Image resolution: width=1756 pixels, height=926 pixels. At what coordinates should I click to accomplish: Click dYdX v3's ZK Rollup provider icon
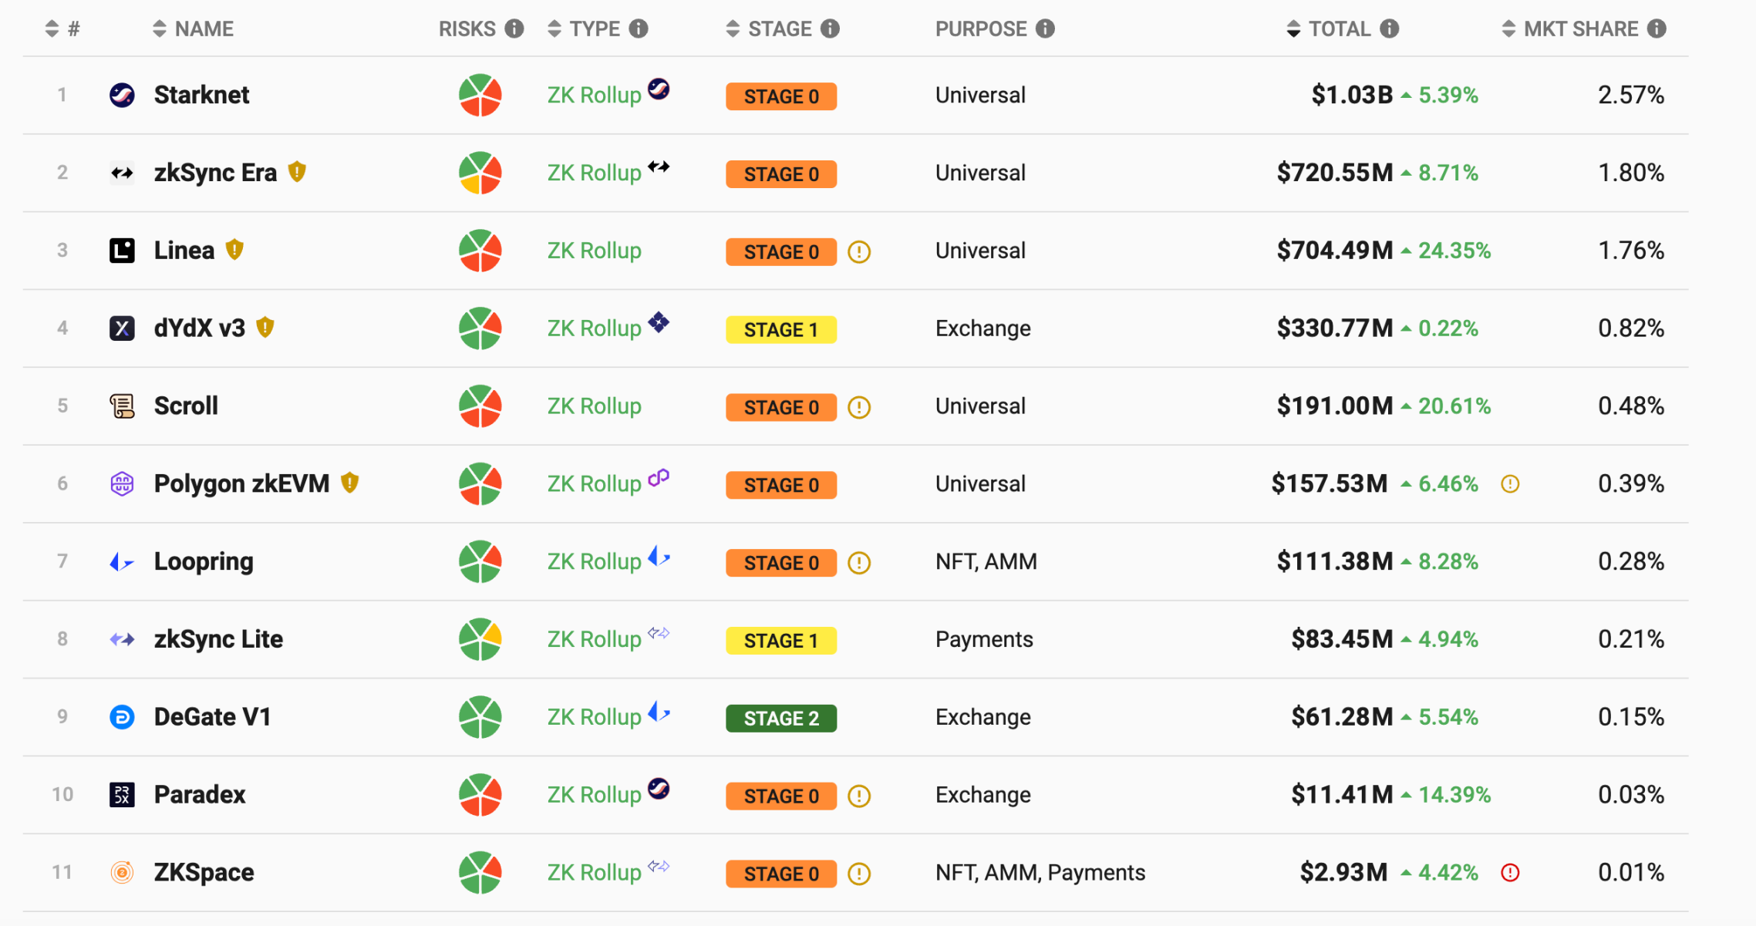659,322
